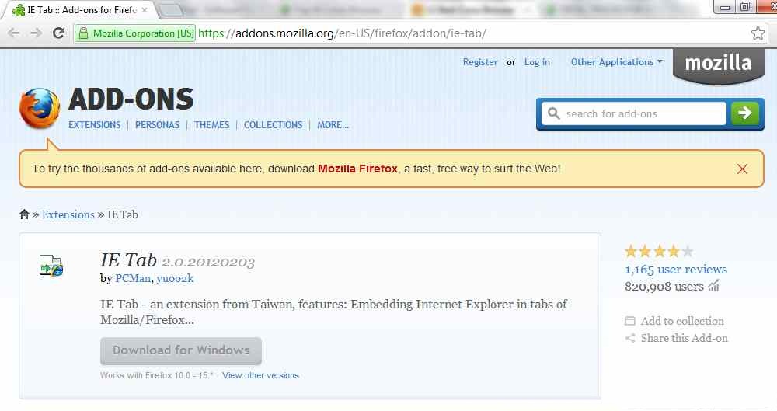
Task: Click the home icon in breadcrumb
Action: tap(24, 214)
